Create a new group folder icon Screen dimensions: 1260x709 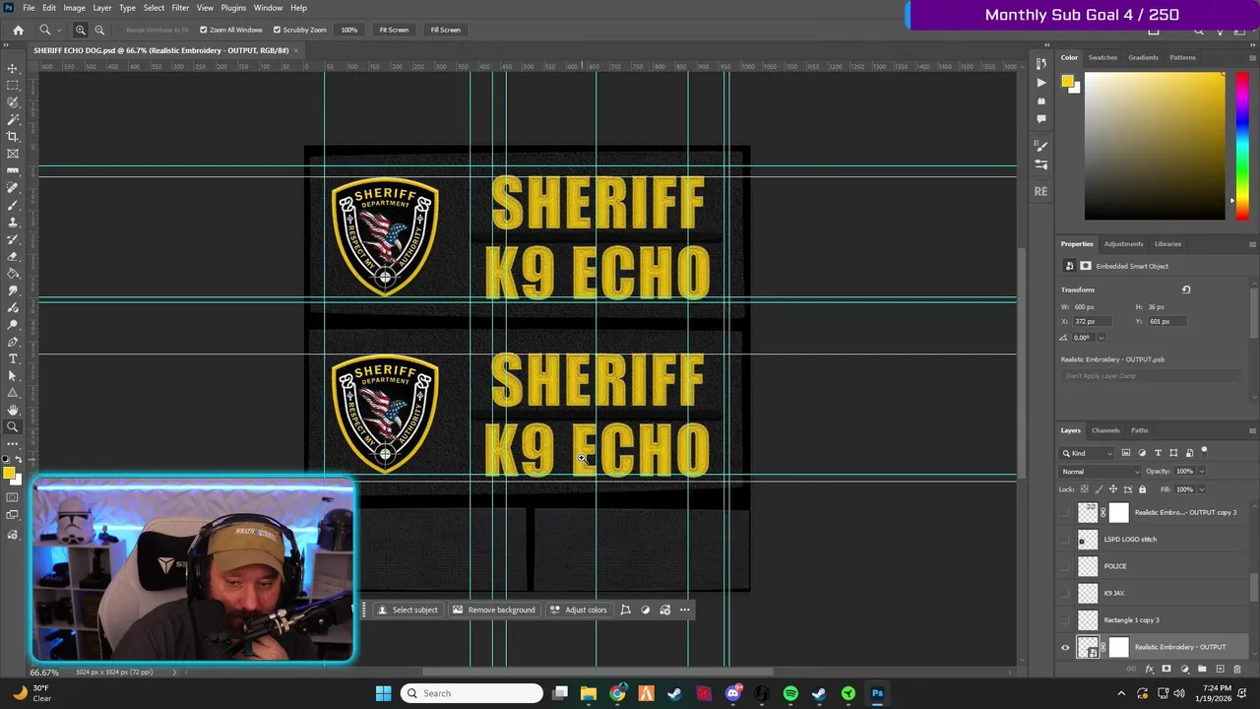pos(1202,669)
